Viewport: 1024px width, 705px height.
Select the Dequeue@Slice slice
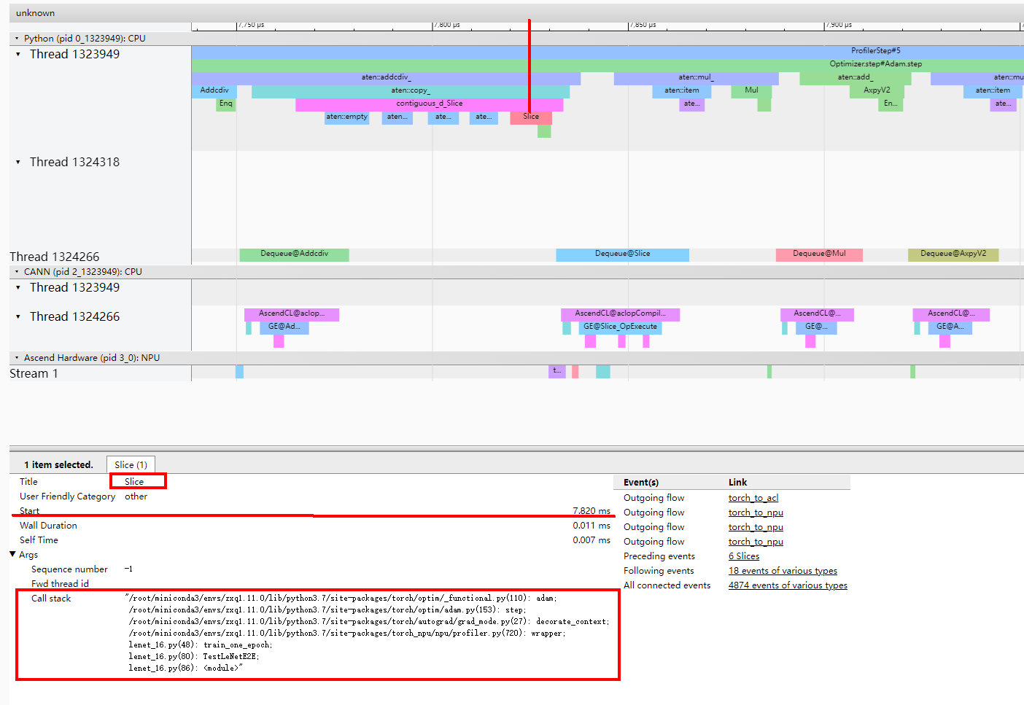coord(622,254)
